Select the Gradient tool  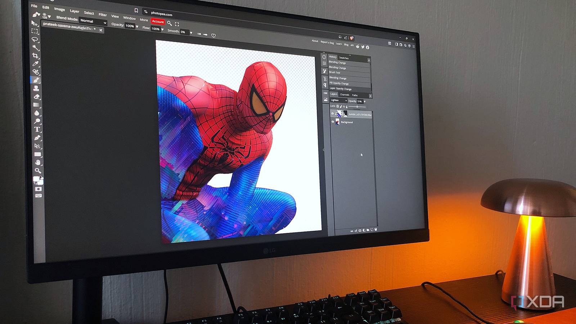coord(36,104)
